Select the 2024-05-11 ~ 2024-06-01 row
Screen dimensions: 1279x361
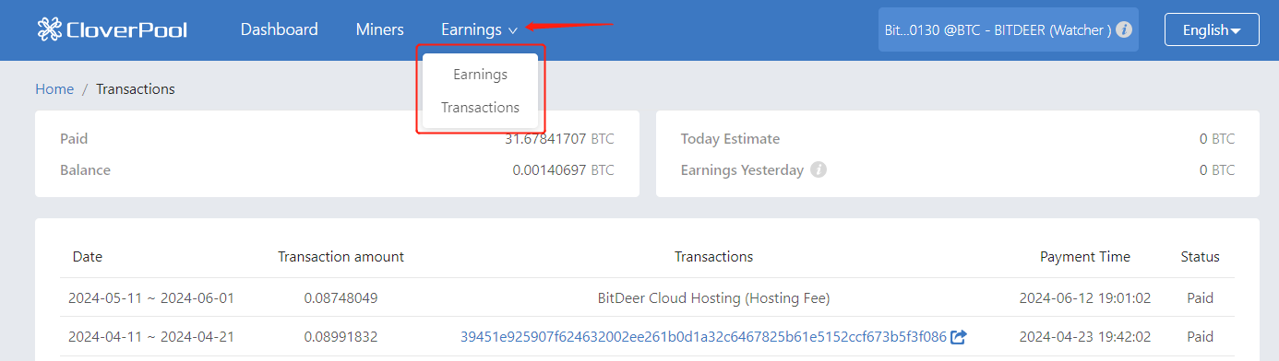pyautogui.click(x=647, y=298)
